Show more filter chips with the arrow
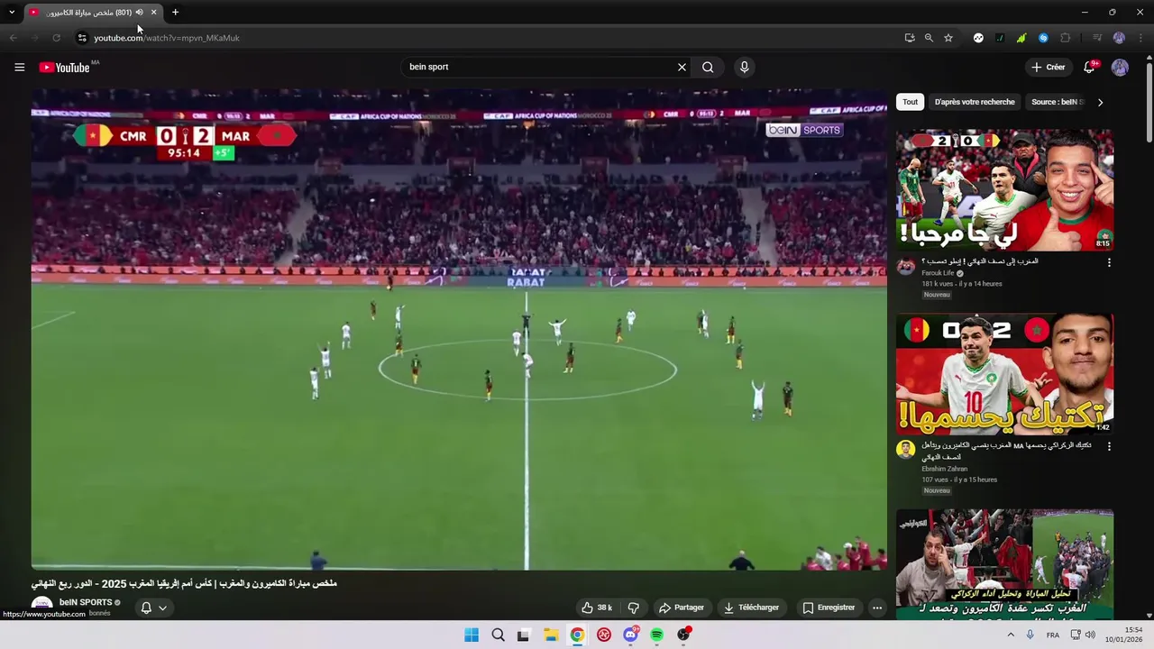This screenshot has width=1154, height=649. (1100, 102)
